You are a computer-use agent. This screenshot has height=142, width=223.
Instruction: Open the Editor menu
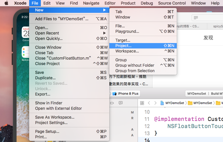coord(110,3)
